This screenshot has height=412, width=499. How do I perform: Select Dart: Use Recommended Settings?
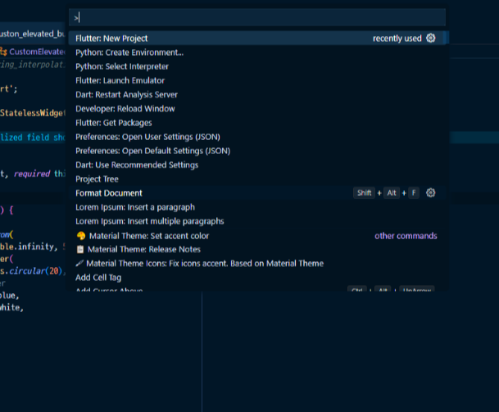256,165
